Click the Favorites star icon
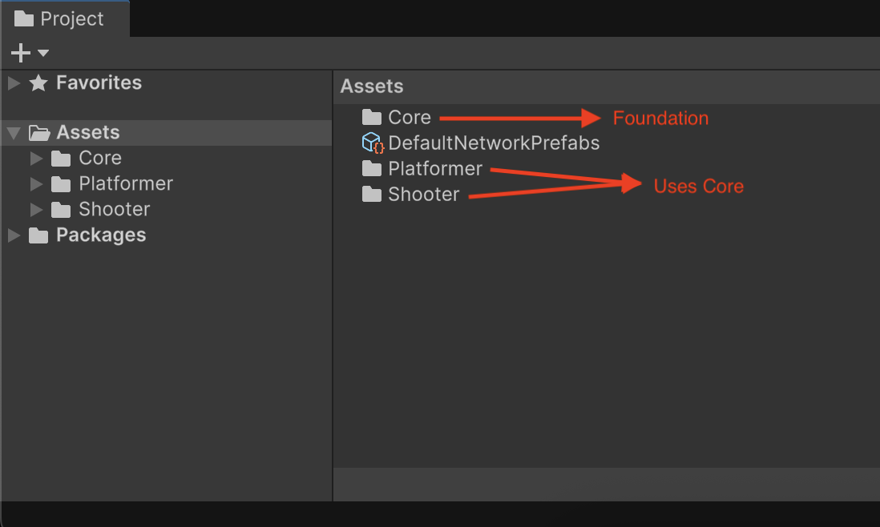The image size is (880, 527). 39,82
